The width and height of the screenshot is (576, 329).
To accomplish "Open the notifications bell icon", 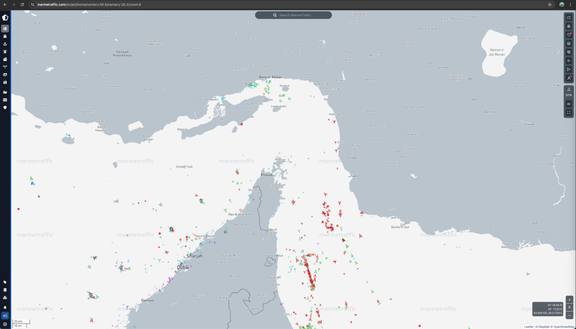I will [5, 307].
